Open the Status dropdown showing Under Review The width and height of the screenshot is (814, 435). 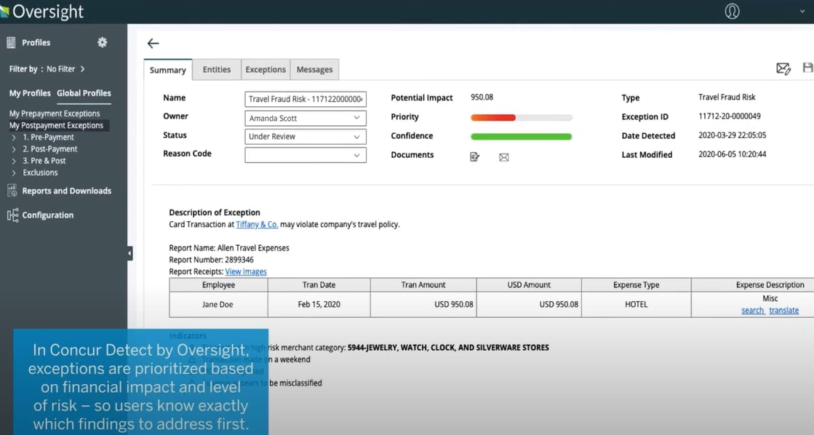tap(306, 137)
